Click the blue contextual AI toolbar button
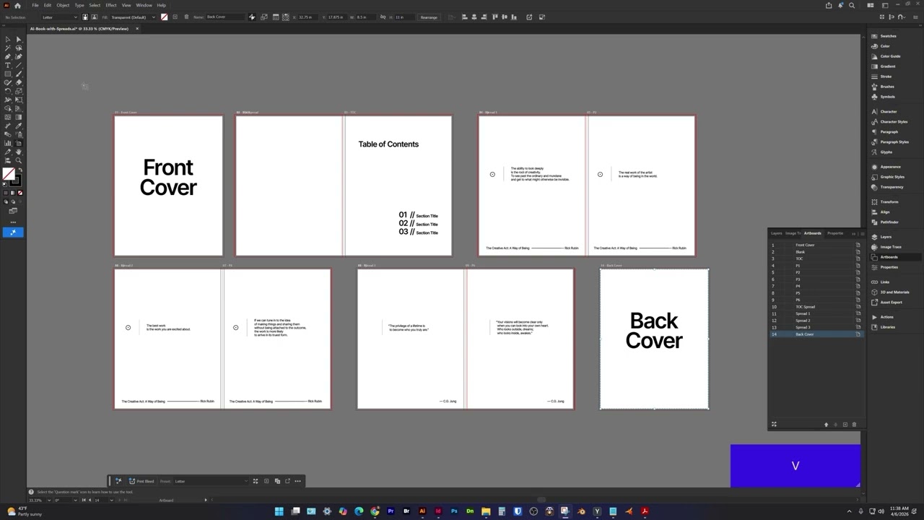The width and height of the screenshot is (924, 520). click(12, 232)
